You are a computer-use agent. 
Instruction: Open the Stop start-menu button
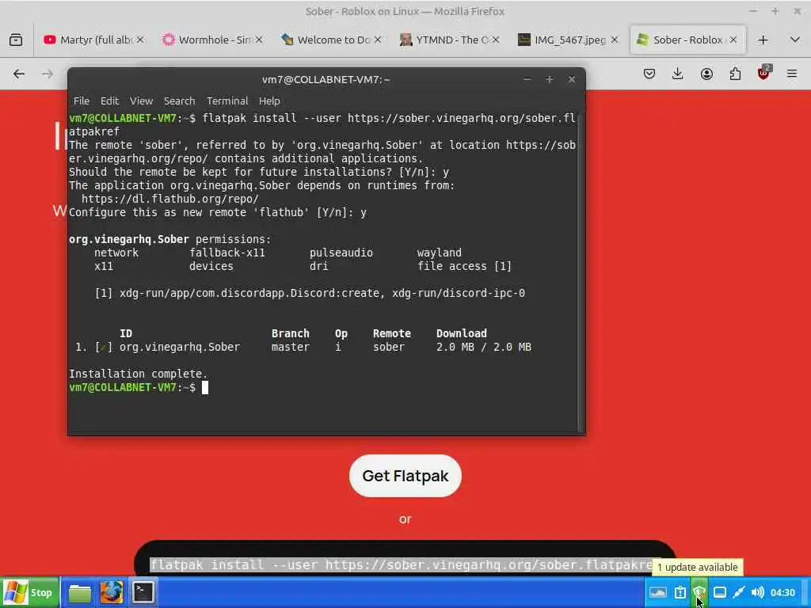tap(30, 592)
